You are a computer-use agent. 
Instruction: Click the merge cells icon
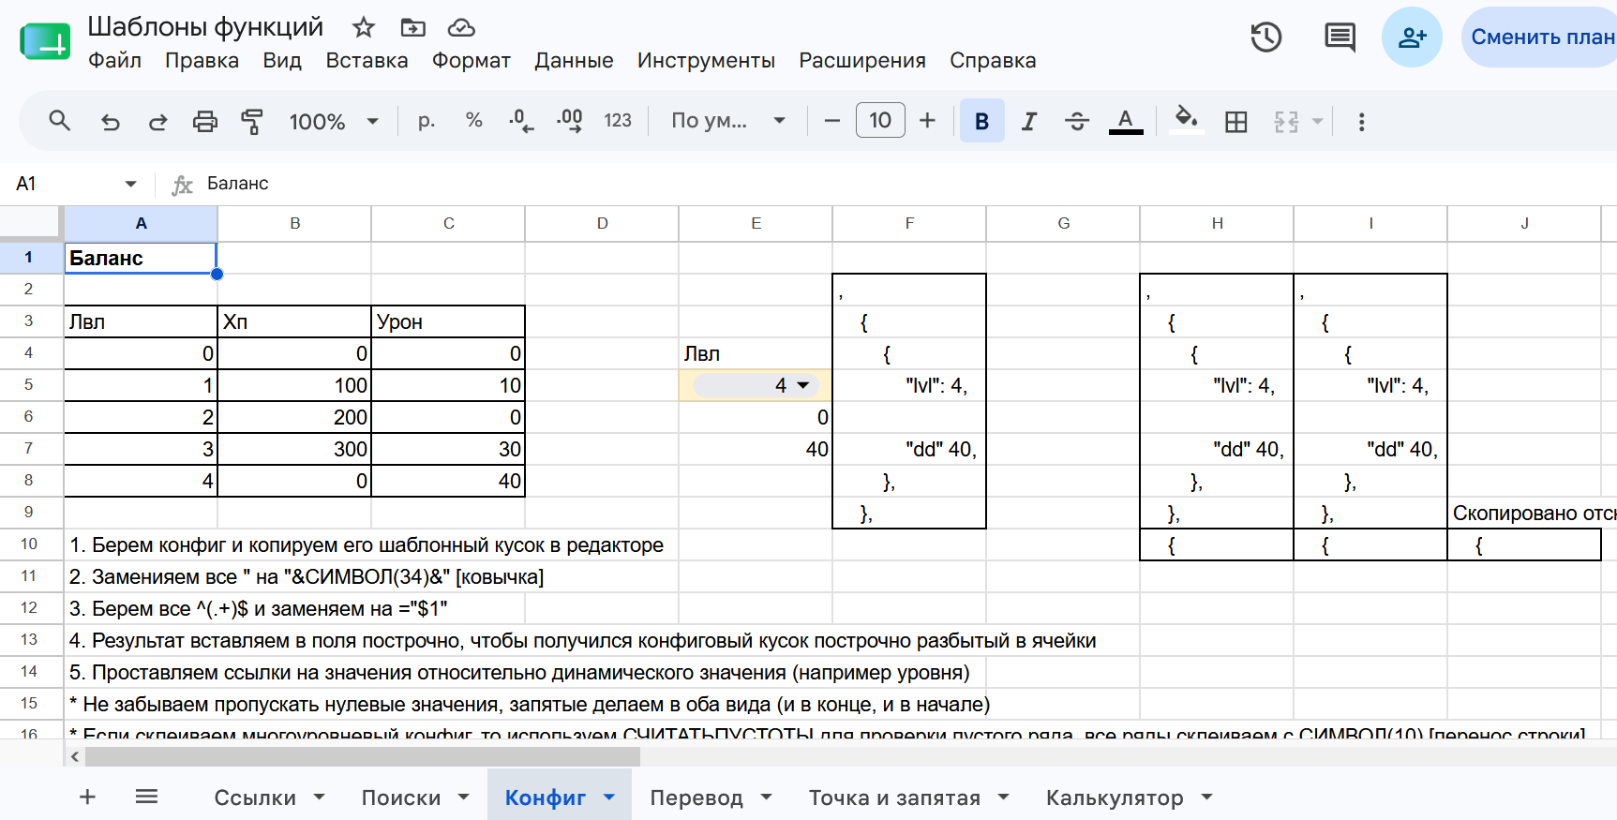1286,121
